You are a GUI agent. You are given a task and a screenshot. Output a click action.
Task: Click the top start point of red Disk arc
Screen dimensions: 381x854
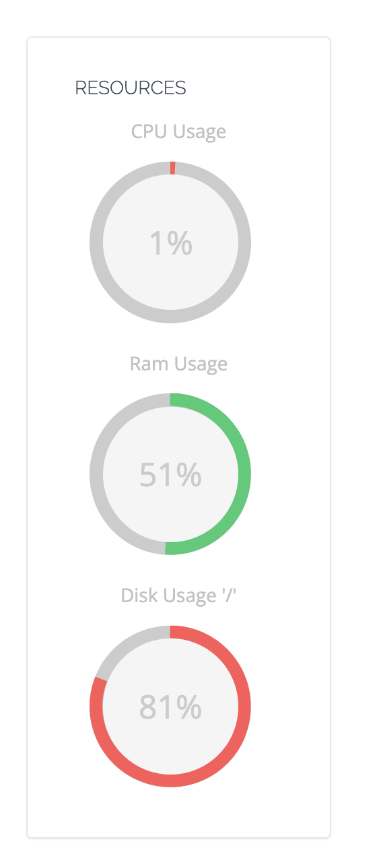172,632
